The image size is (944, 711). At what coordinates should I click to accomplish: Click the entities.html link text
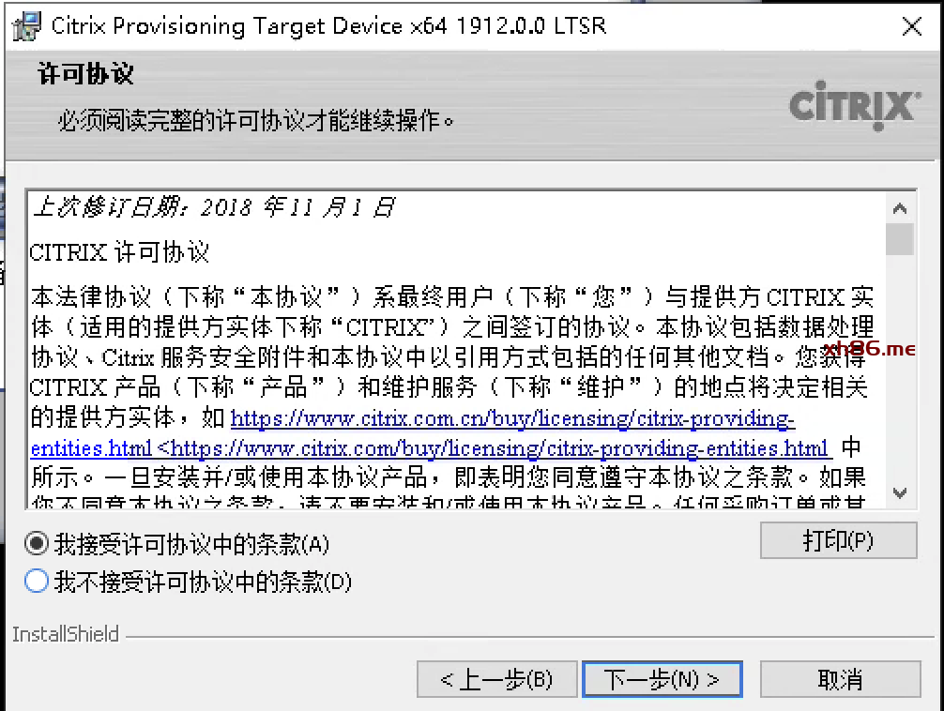[x=91, y=448]
